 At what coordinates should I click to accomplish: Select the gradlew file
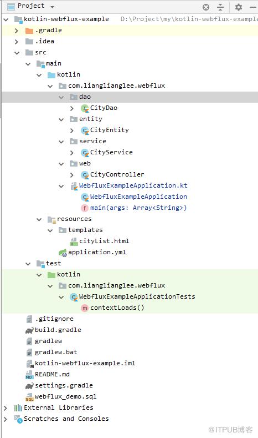pyautogui.click(x=49, y=341)
